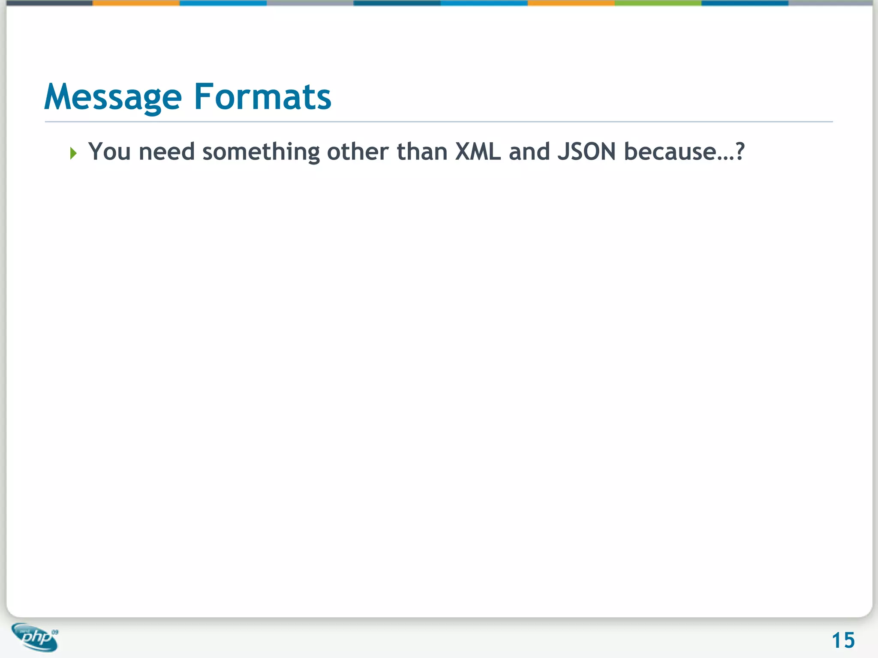
Task: Click the word 'than' in bullet text
Action: coord(422,152)
